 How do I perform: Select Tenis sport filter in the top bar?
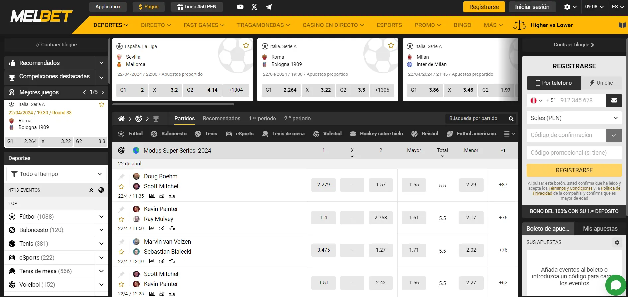coord(206,134)
